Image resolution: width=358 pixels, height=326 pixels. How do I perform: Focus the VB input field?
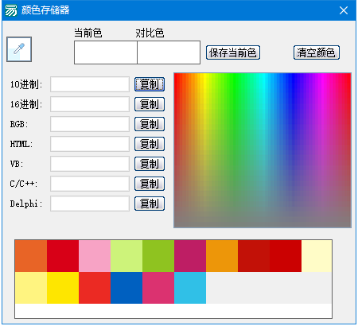[x=90, y=164]
